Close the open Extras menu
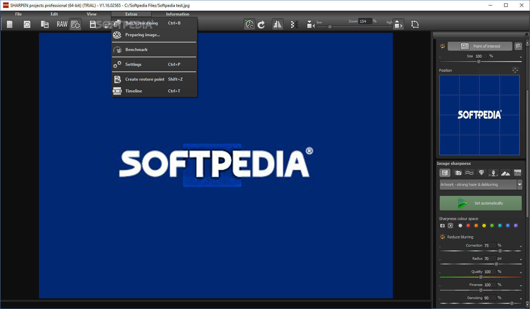The height and width of the screenshot is (309, 530). [131, 14]
